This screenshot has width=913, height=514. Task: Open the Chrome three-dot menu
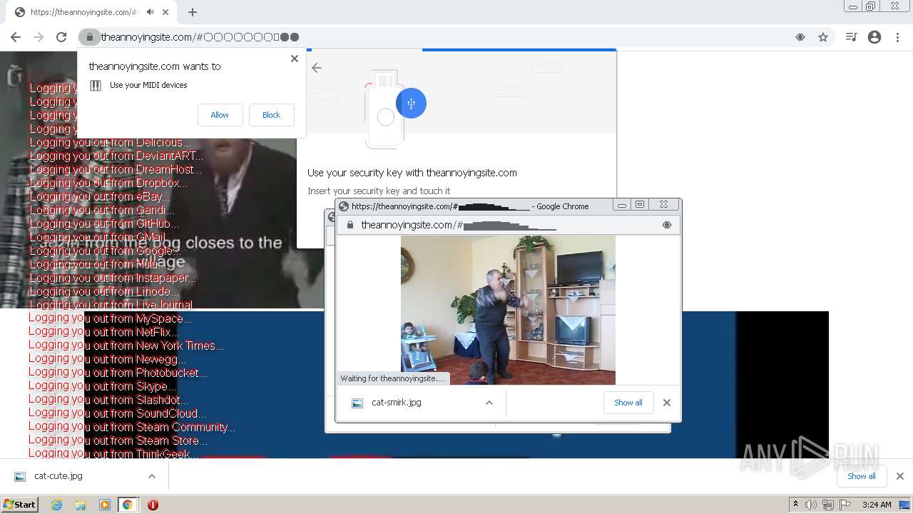[x=897, y=37]
